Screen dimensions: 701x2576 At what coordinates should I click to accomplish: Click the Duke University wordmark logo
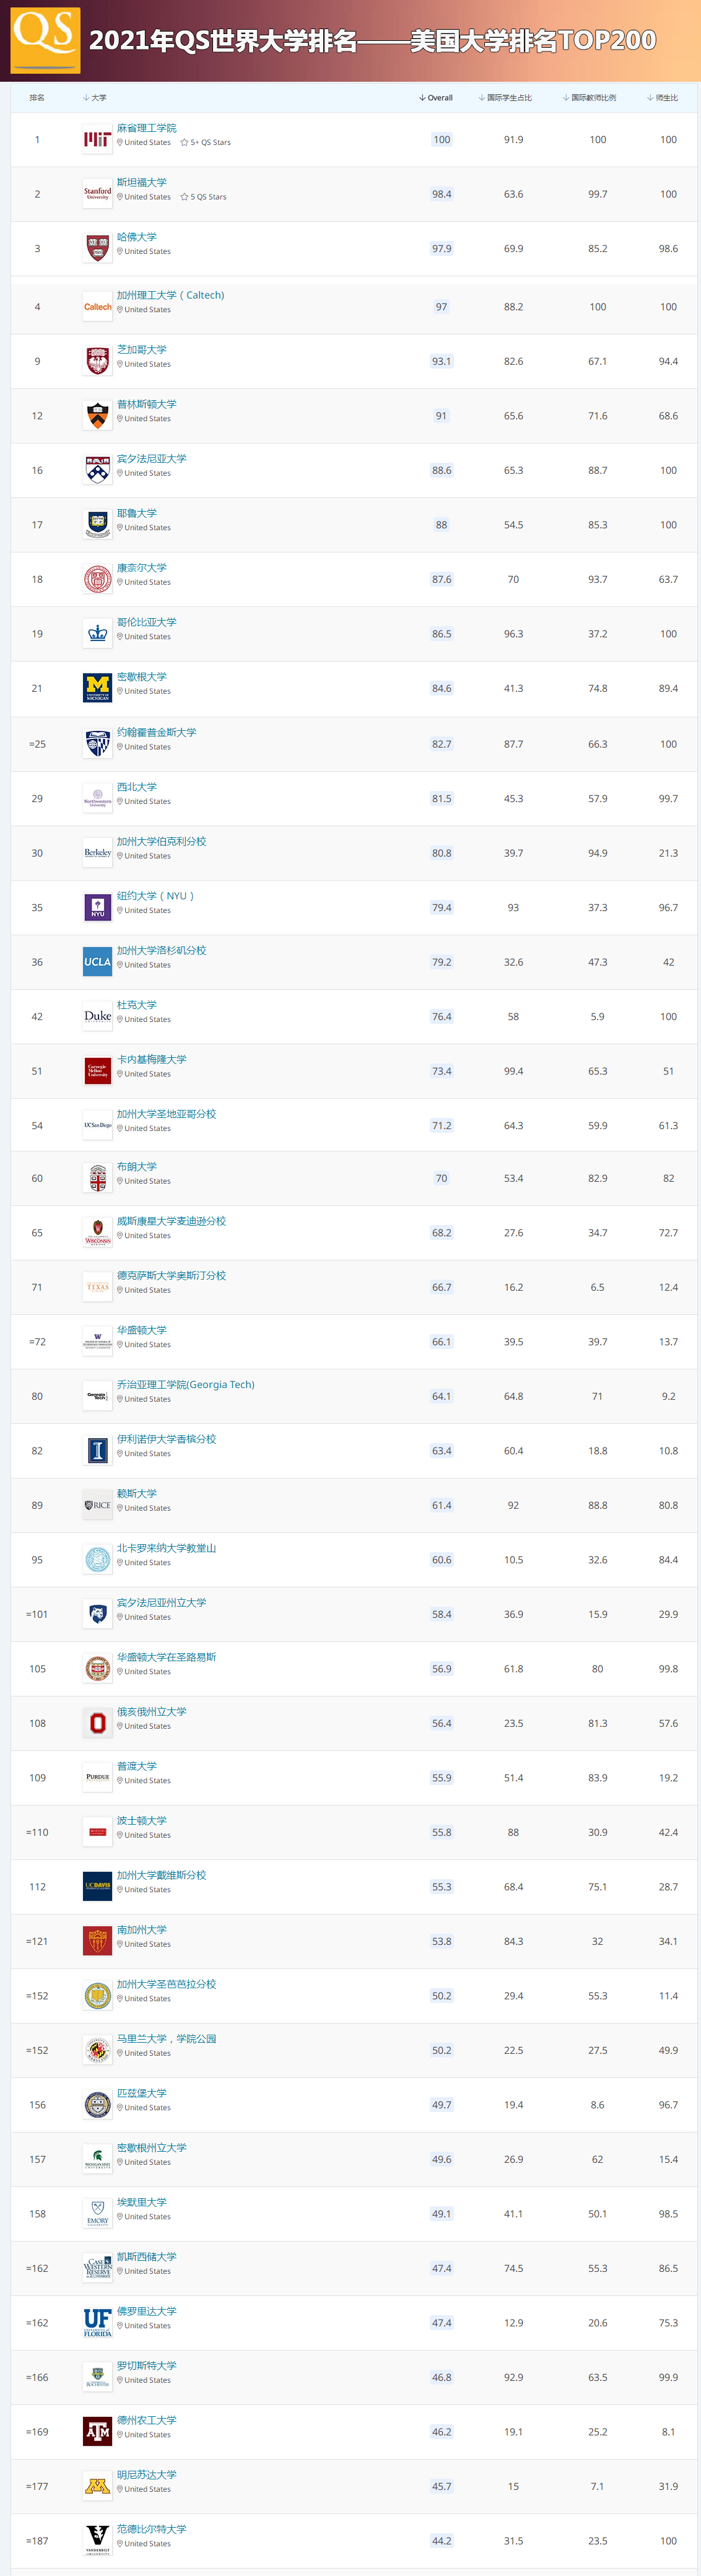pos(97,1015)
